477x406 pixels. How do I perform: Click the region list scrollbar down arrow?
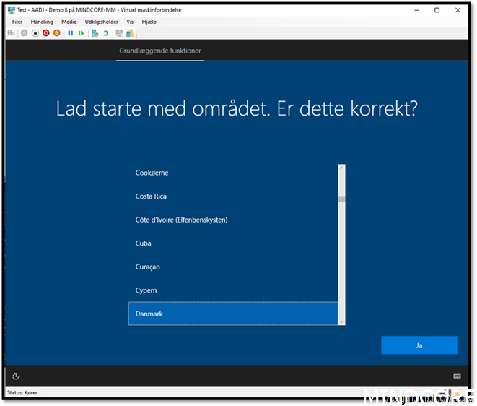pyautogui.click(x=342, y=321)
